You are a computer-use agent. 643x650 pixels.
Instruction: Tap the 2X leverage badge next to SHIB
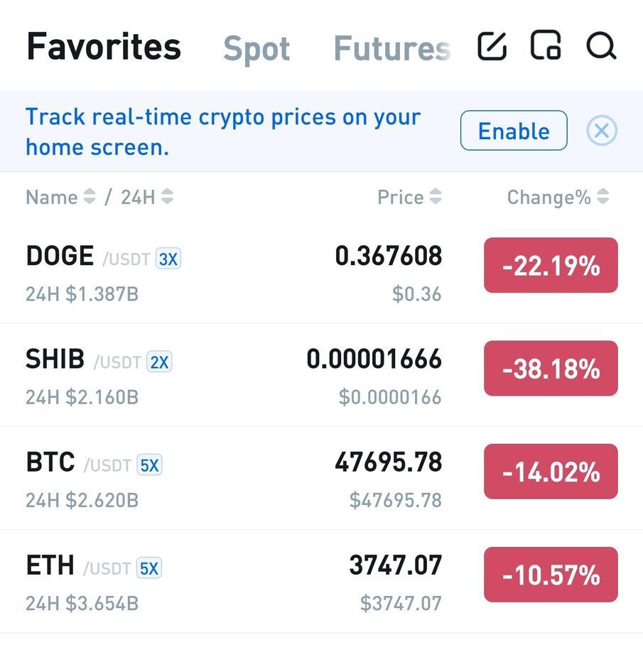point(159,362)
